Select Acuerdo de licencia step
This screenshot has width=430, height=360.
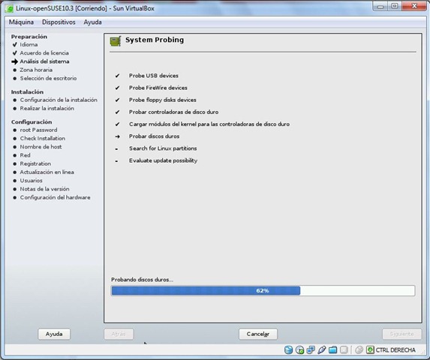(44, 53)
